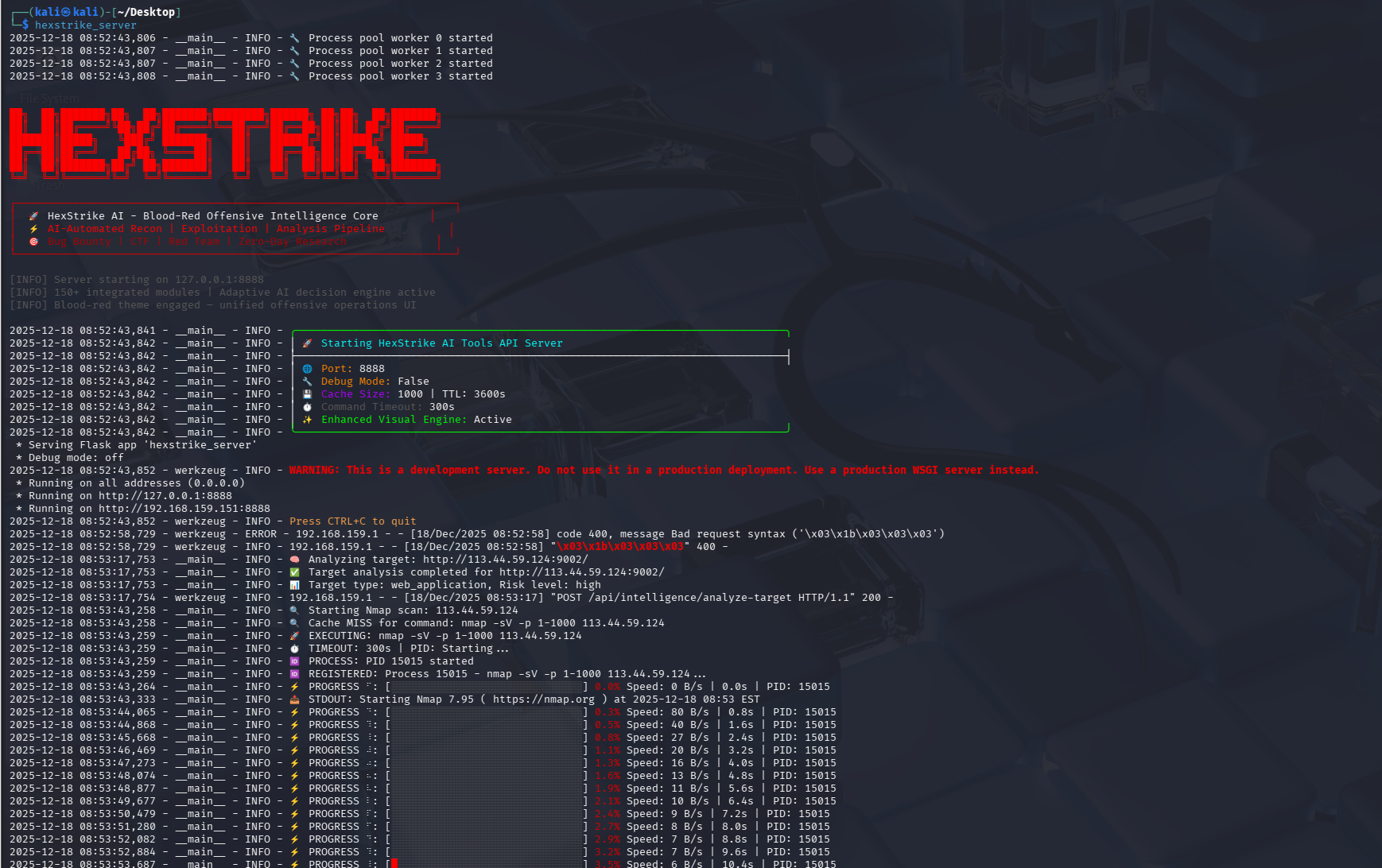Click the sparkles icon beside Enhanced Visual Engine
Viewport: 1382px width, 868px height.
click(307, 420)
